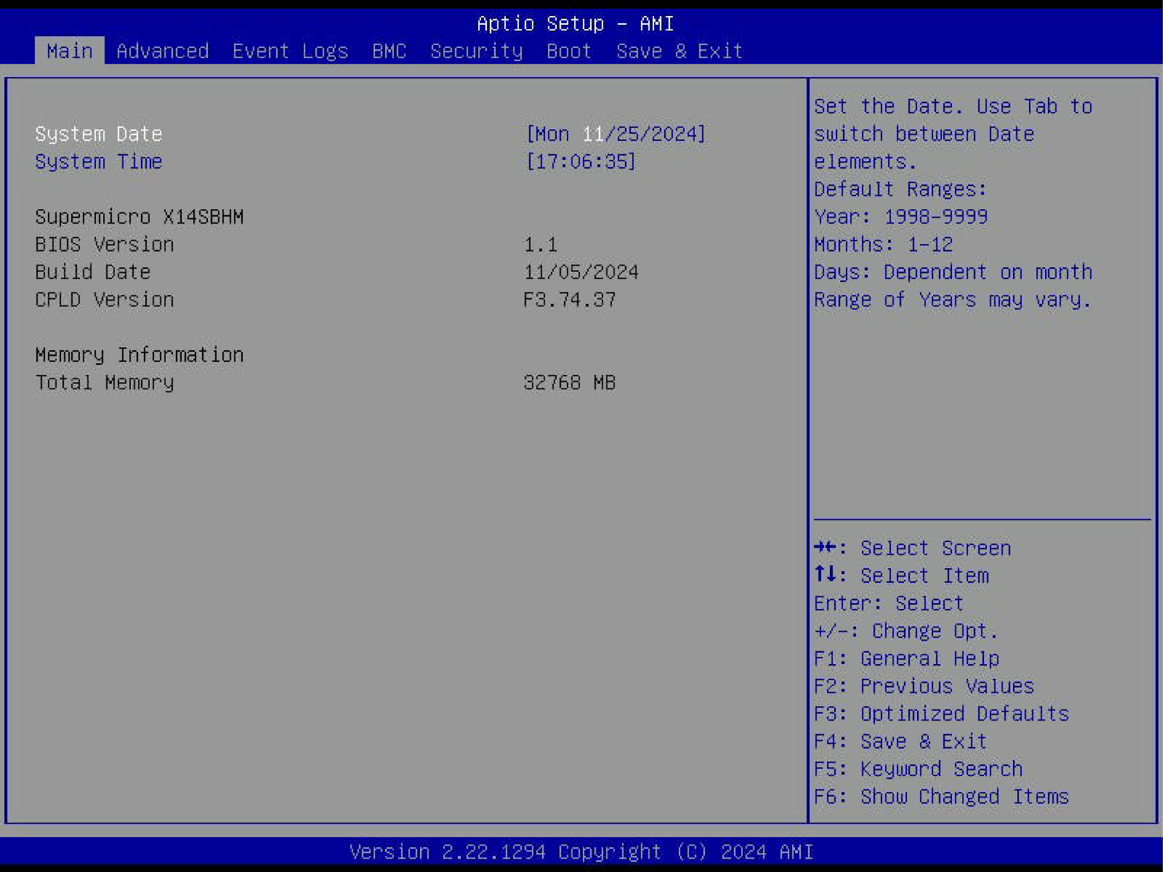The height and width of the screenshot is (872, 1163).
Task: Click the up-down arrows Select Item hint
Action: pos(901,576)
